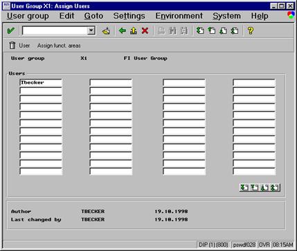Click the X1 user group value
Viewport: 297px width, 251px height.
pyautogui.click(x=84, y=58)
